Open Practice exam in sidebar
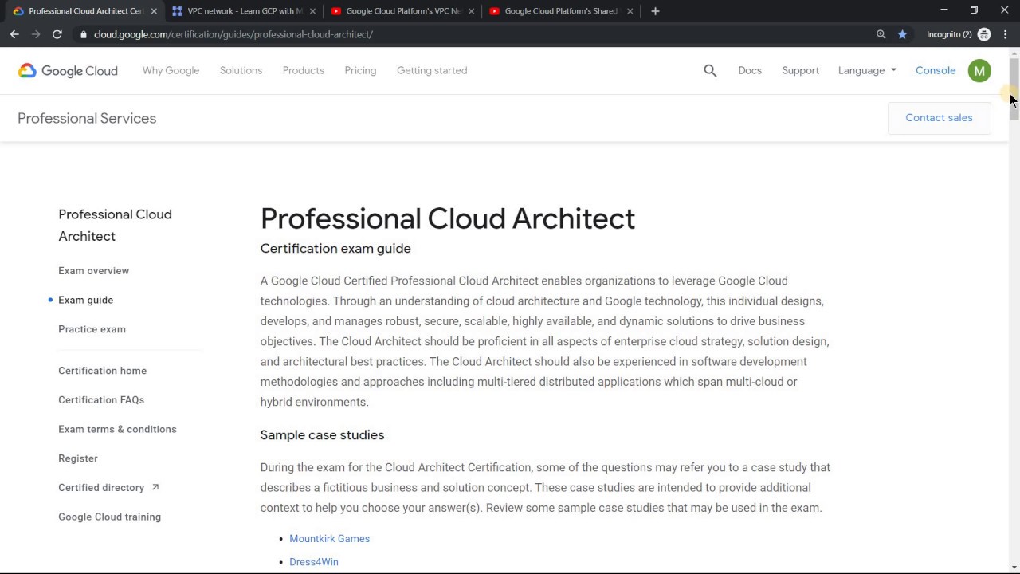Viewport: 1020px width, 574px height. point(92,329)
